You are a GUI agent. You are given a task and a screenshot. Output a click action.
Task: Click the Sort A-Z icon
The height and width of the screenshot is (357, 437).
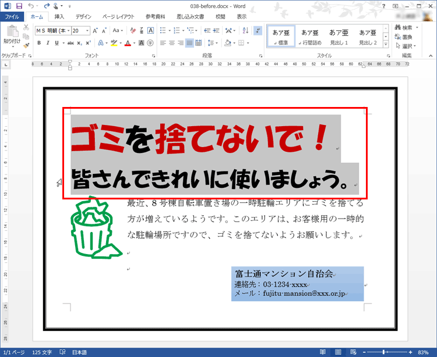pos(245,31)
